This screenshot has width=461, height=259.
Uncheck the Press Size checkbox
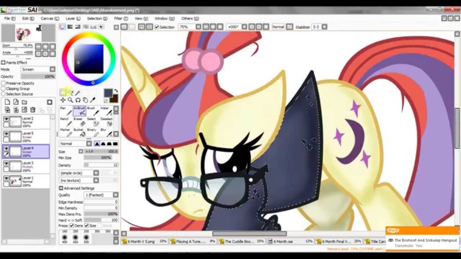pos(86,226)
